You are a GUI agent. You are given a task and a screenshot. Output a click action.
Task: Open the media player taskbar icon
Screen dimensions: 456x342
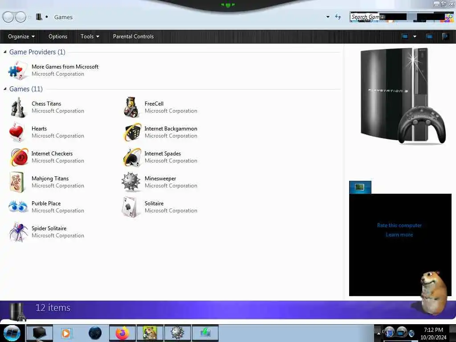(x=66, y=333)
